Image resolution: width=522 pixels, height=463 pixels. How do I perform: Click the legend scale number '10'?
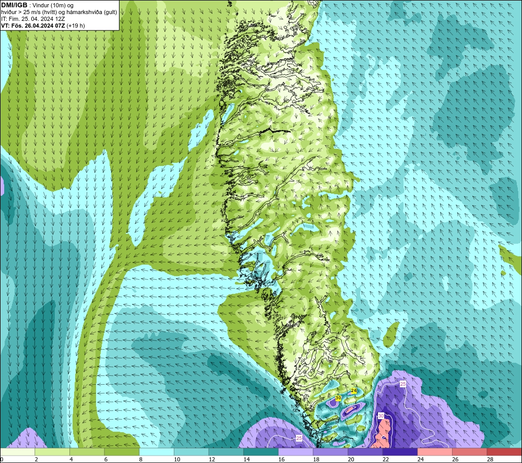pyautogui.click(x=177, y=459)
